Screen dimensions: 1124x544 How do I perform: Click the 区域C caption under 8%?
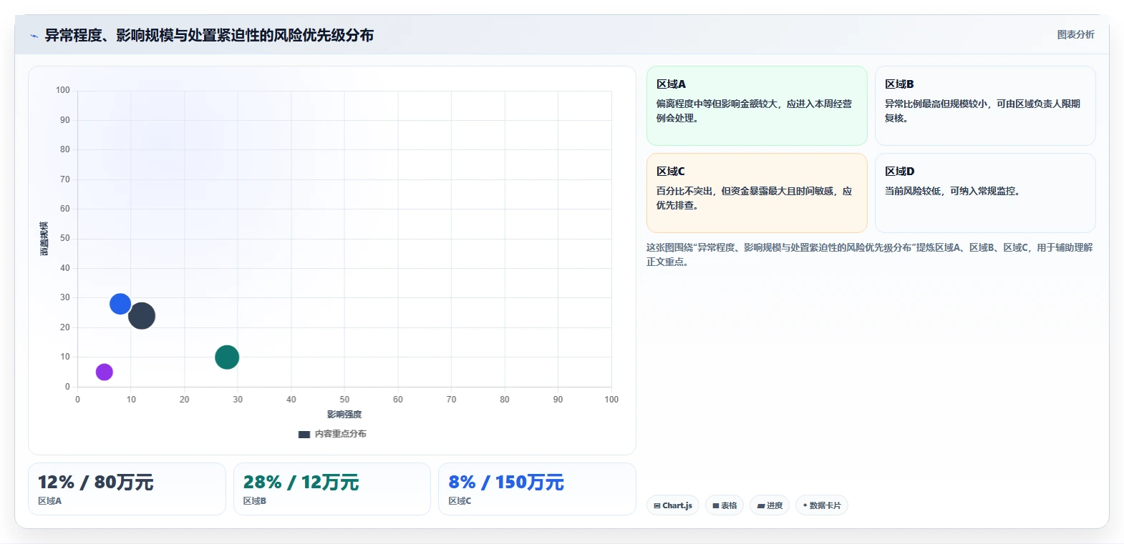[460, 501]
